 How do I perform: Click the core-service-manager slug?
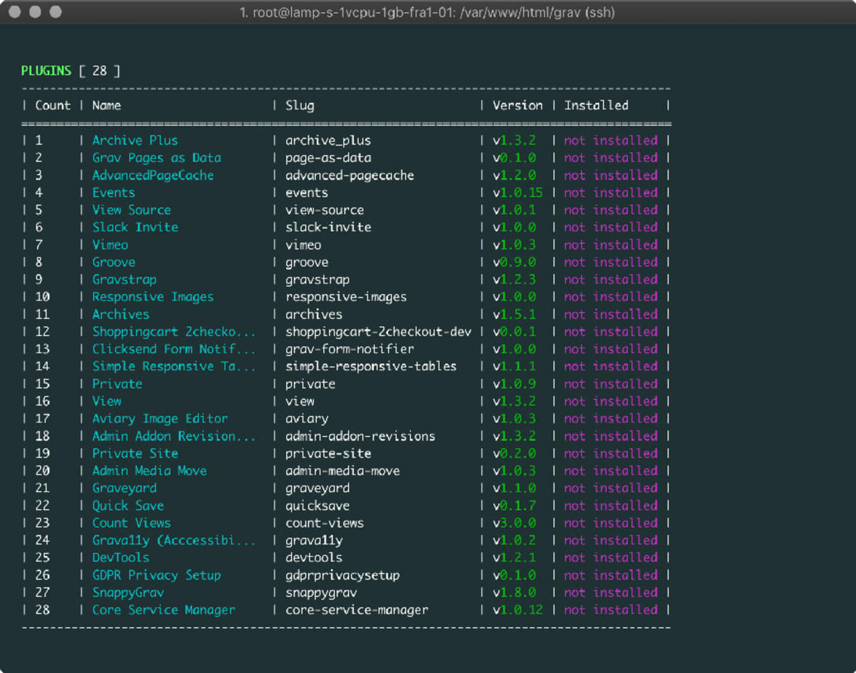point(357,610)
